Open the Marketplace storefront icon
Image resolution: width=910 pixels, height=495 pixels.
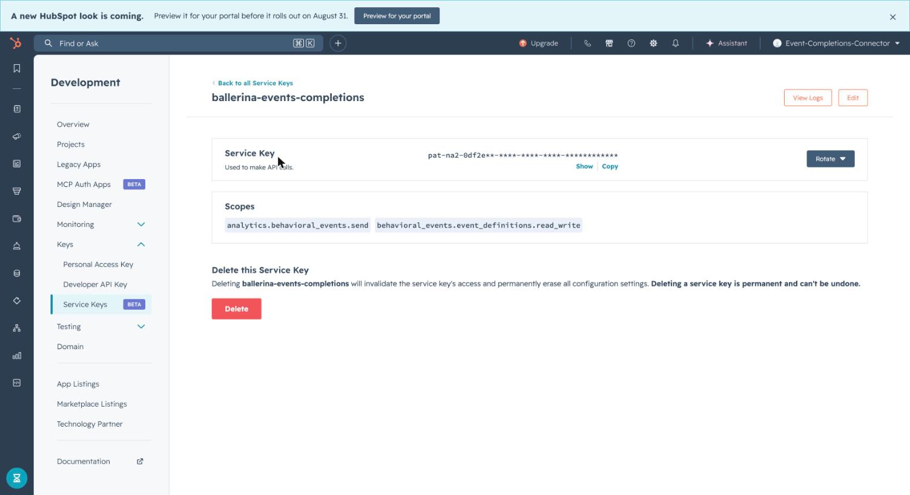(x=609, y=43)
